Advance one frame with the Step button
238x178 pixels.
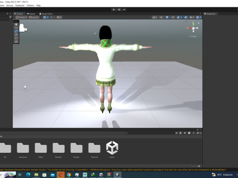pos(124,9)
